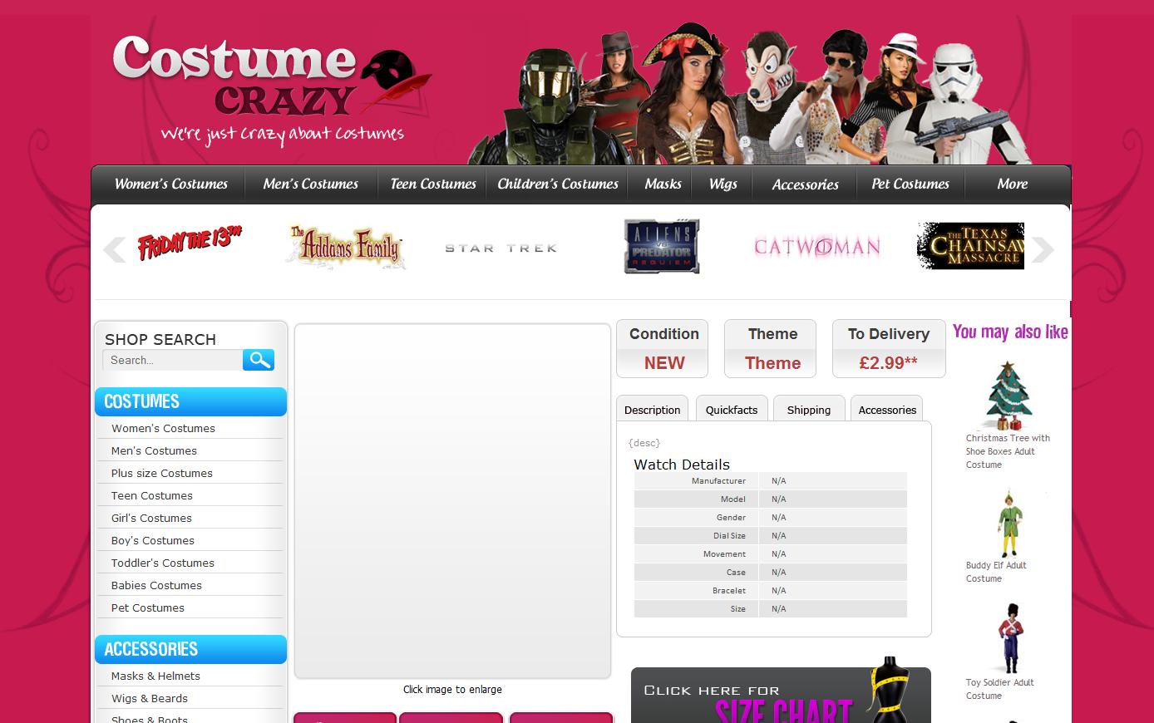Click the Manufacturer row label
This screenshot has height=723, width=1154.
pos(718,481)
